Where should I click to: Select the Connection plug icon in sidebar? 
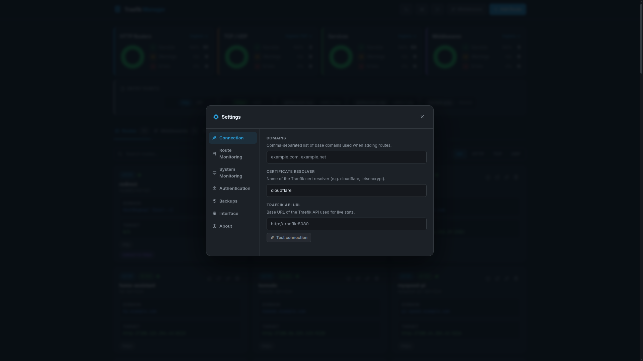pos(215,138)
